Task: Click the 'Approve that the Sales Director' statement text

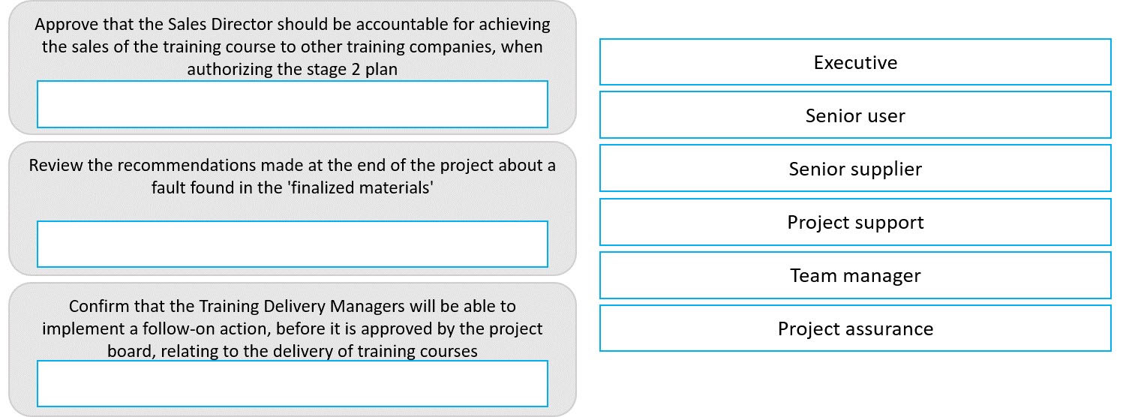Action: 293,46
